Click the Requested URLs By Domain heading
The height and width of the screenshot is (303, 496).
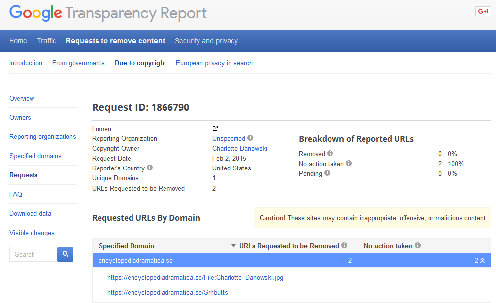(146, 218)
